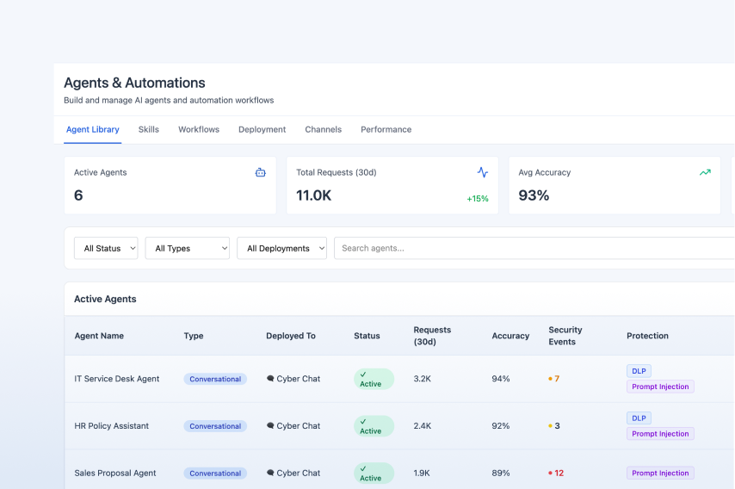
Task: Click Conversational tag for IT Service Desk Agent
Action: pyautogui.click(x=215, y=379)
